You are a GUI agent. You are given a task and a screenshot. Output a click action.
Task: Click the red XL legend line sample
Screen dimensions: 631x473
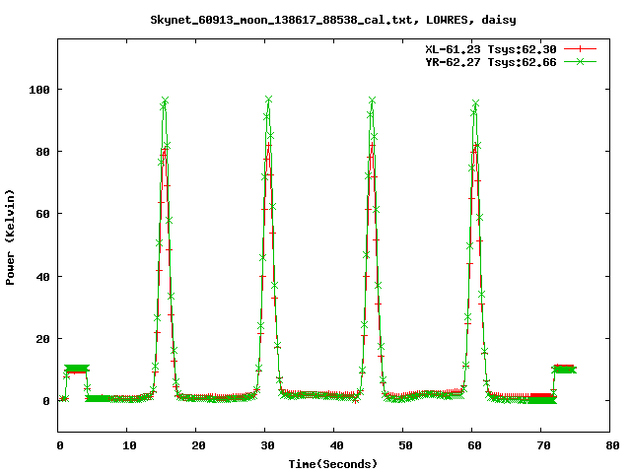tap(580, 49)
